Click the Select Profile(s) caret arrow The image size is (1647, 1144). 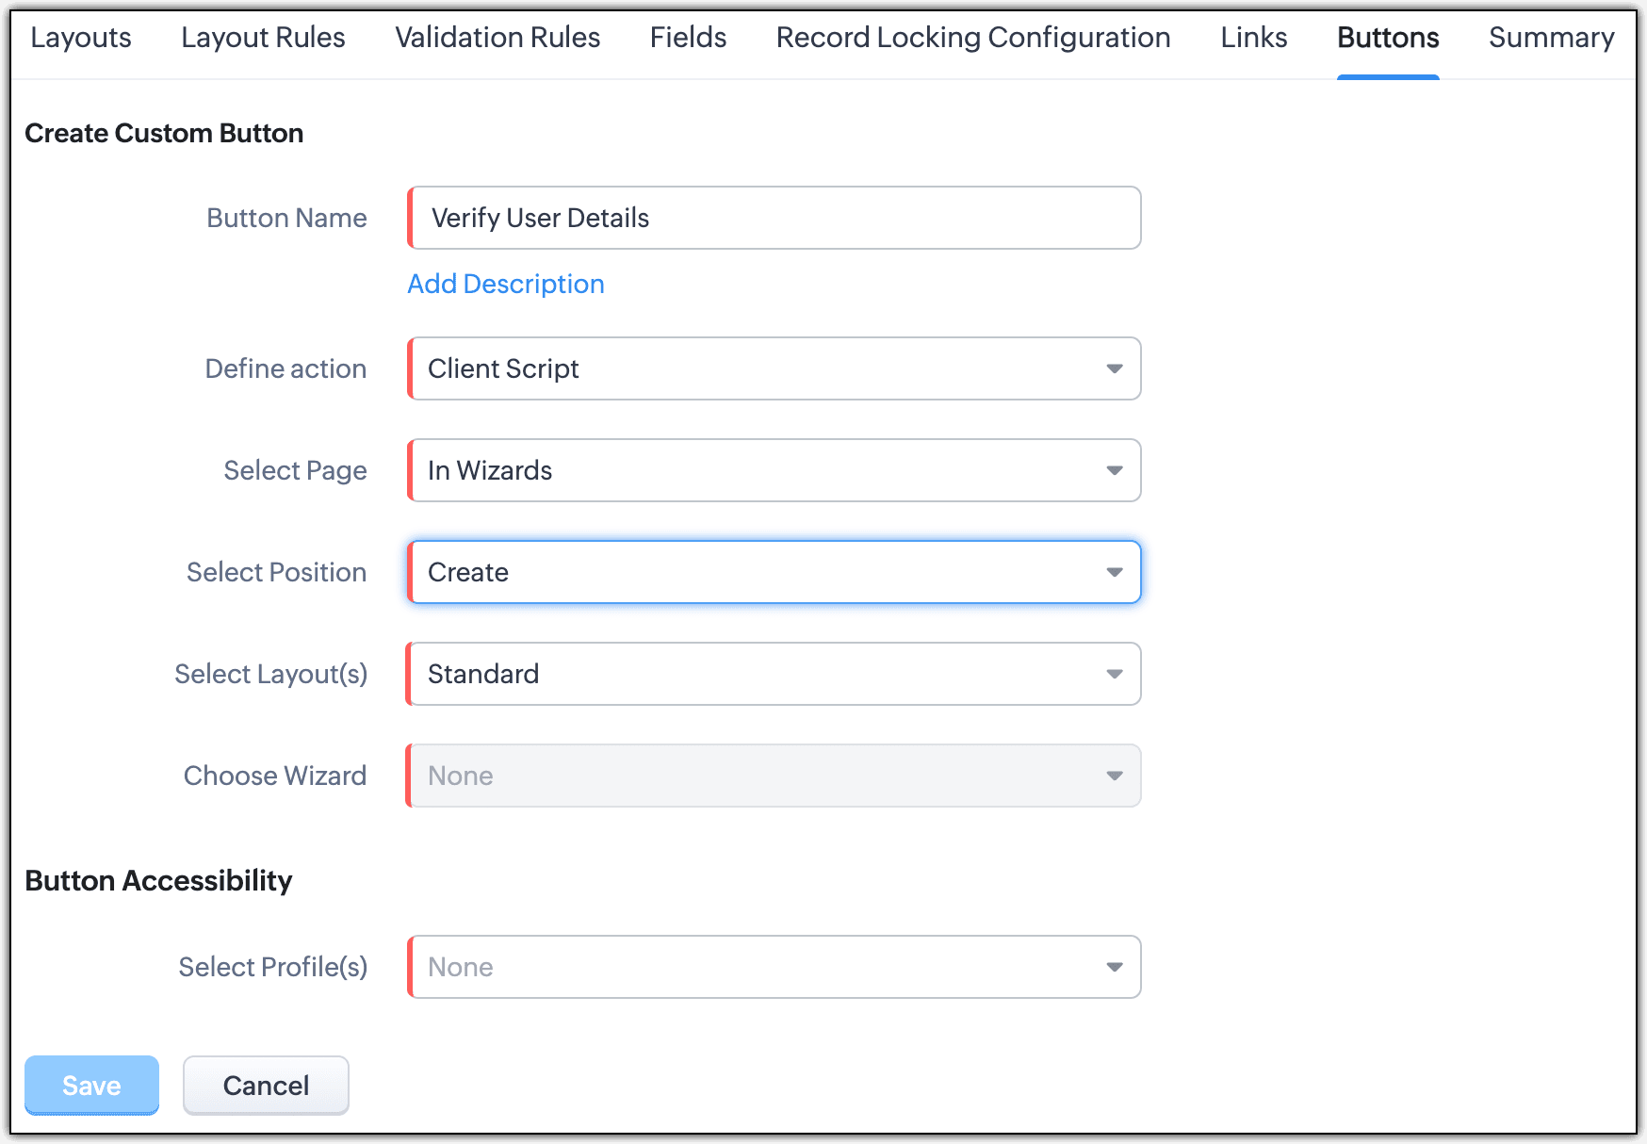[1115, 967]
